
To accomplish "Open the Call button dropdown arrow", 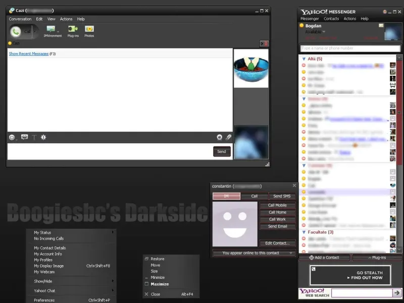I will coord(35,32).
